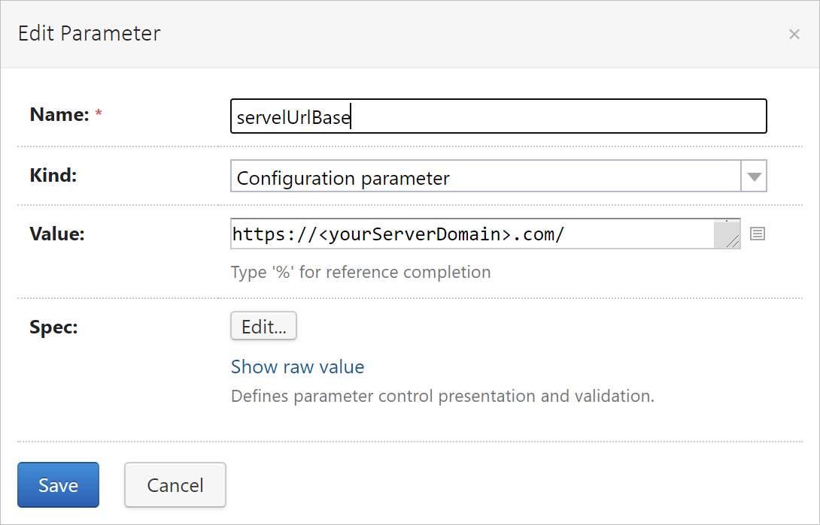Screen dimensions: 820x525
Task: Save the servelUrlBase parameter
Action: 58,484
